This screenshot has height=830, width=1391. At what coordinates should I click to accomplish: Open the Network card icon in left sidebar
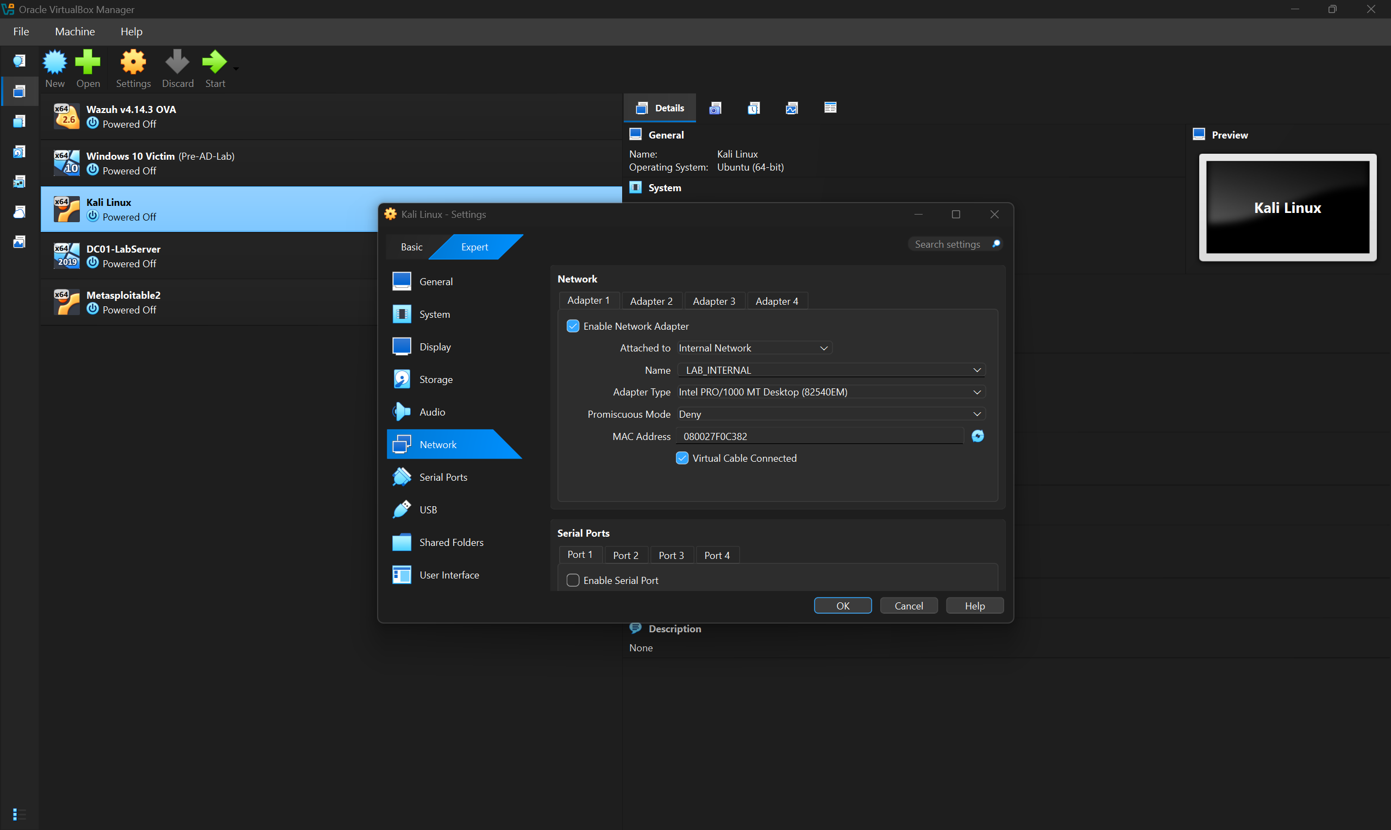point(19,182)
